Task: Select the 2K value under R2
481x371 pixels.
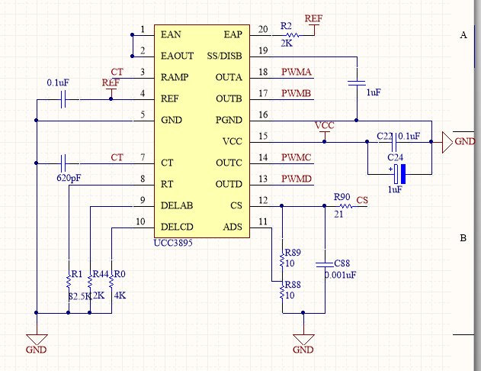Action: 287,44
